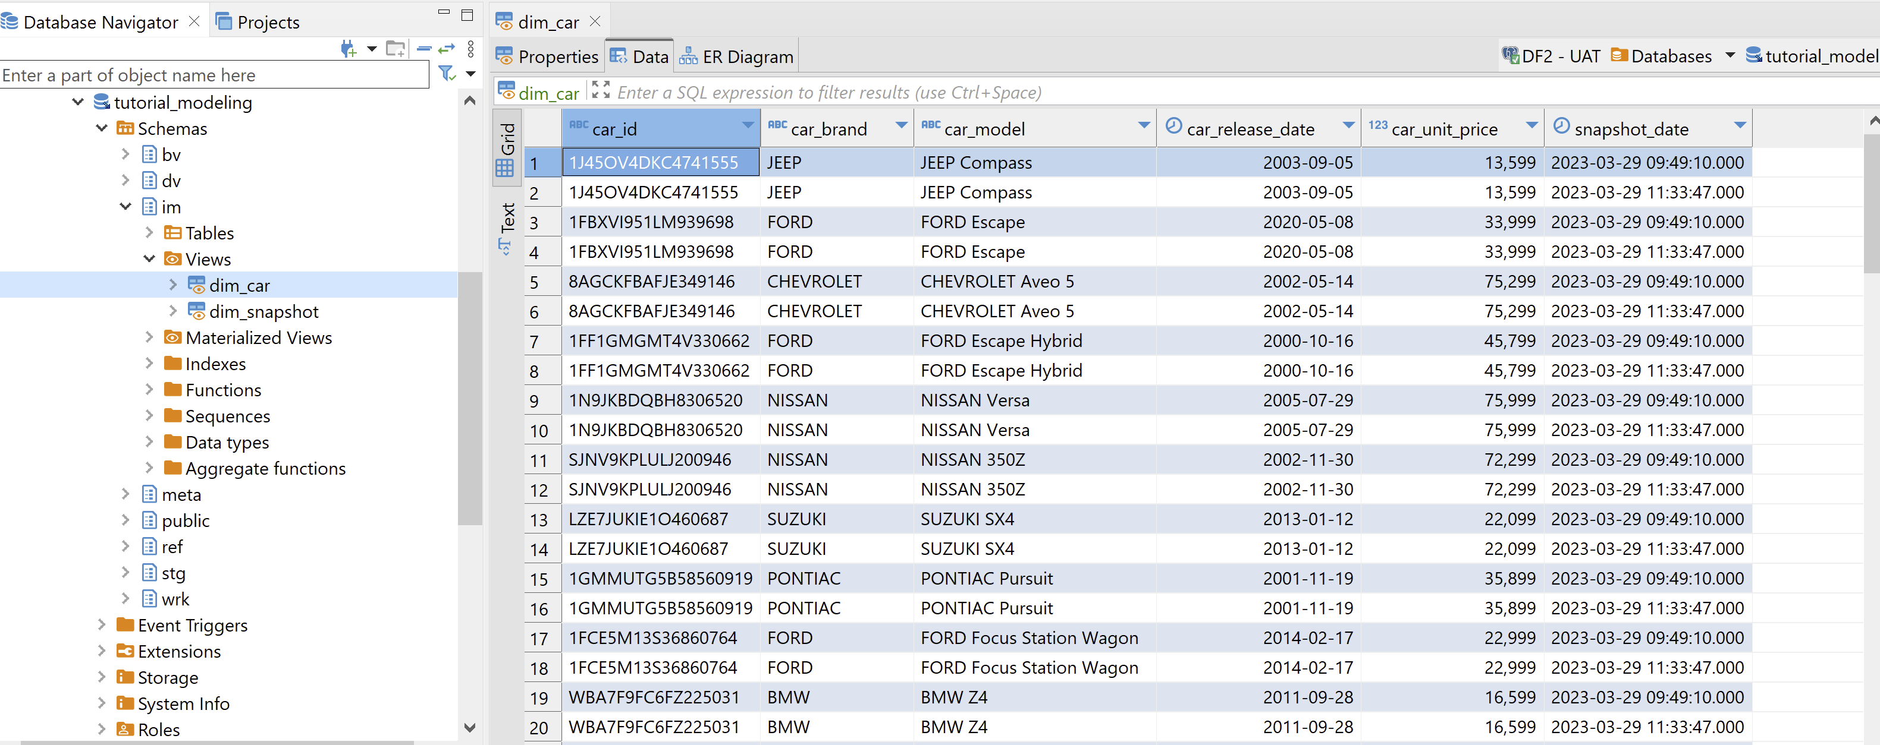Open the navigator three-dots view menu
Image resolution: width=1880 pixels, height=745 pixels.
[470, 49]
